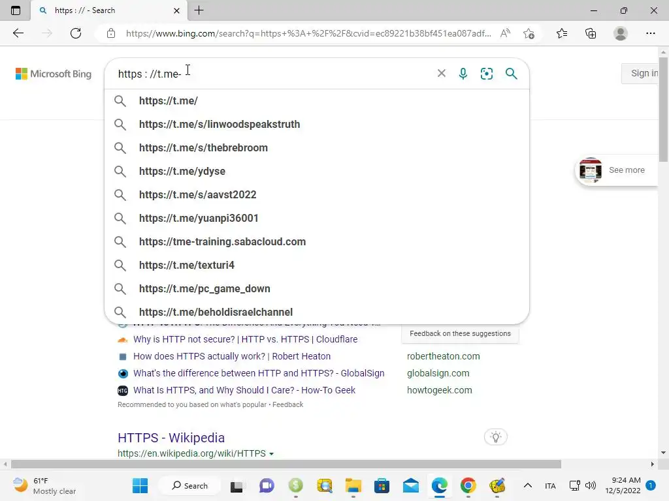
Task: Open 'How does HTTPS actually work?' link
Action: 232,356
